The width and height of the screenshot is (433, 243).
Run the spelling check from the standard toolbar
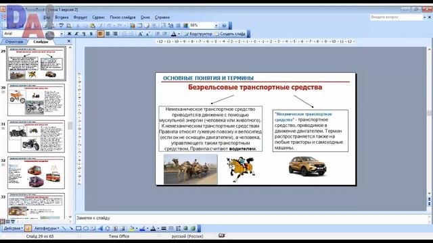coord(62,26)
